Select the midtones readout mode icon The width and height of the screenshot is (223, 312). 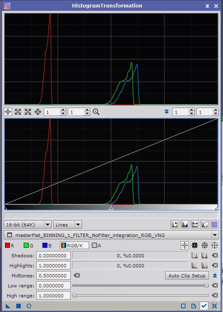tap(205, 245)
